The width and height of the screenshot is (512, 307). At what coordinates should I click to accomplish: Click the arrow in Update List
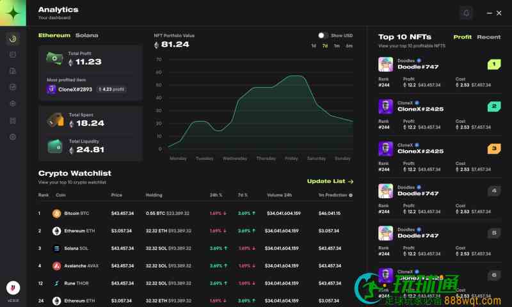coord(351,182)
